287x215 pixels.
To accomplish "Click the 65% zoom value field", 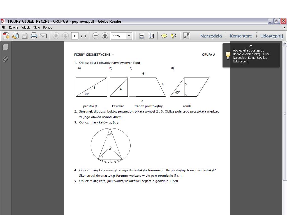I will [118, 36].
